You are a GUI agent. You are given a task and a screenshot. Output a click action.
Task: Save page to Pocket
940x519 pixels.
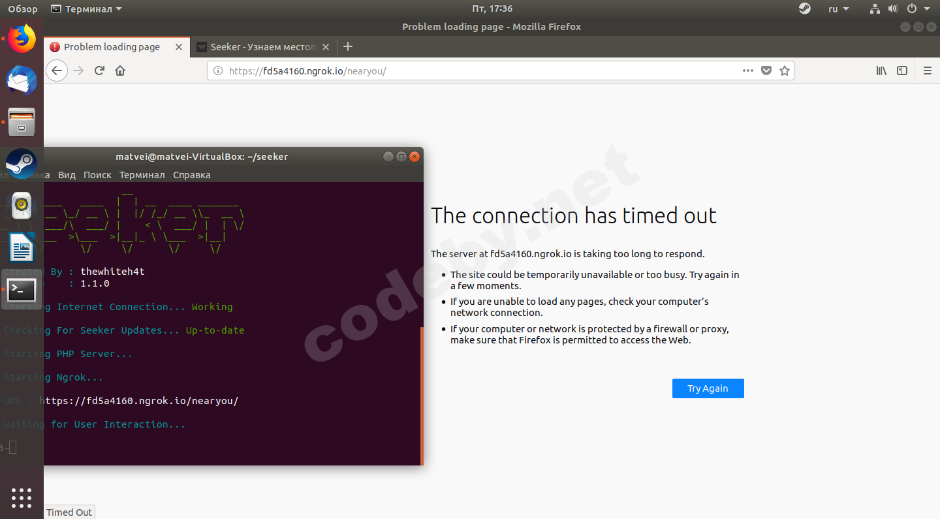766,71
